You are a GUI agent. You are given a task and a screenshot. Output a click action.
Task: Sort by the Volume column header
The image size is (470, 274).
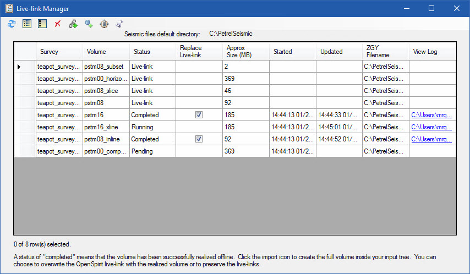pyautogui.click(x=106, y=51)
